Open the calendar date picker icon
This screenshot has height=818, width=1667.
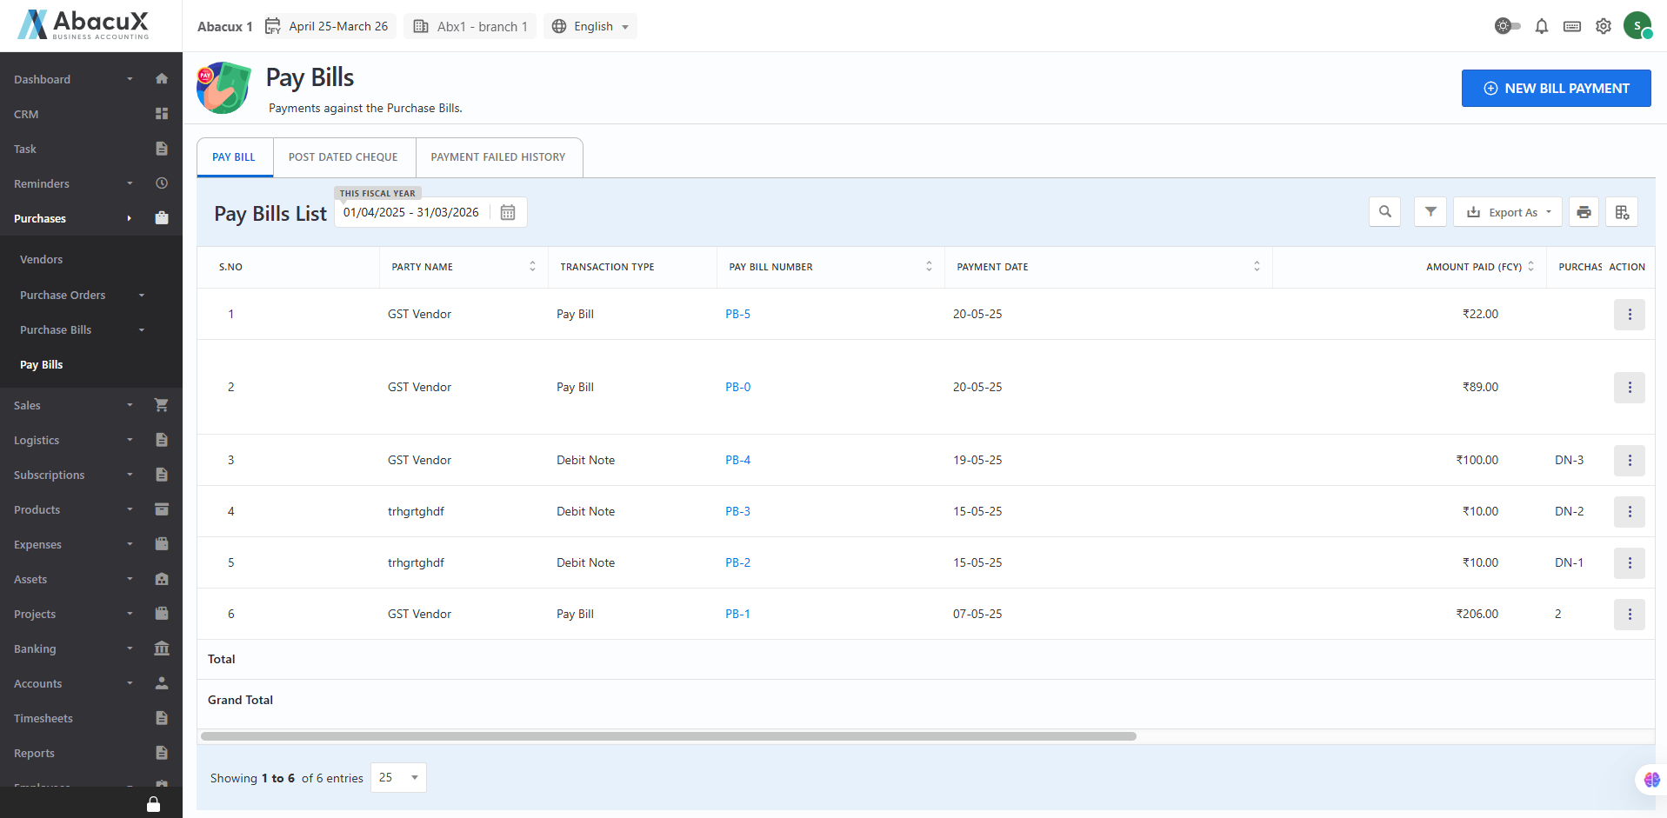tap(508, 212)
